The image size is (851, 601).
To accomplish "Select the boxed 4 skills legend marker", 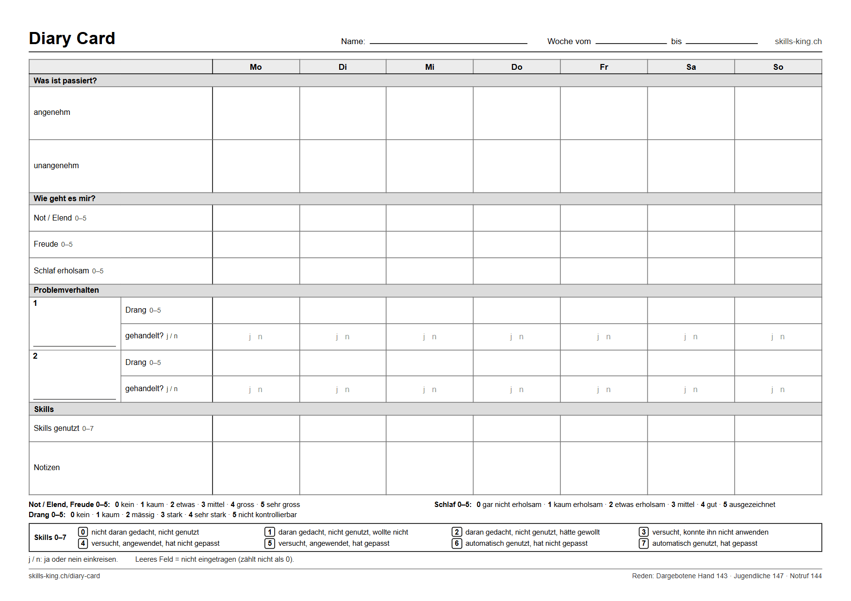I will click(x=83, y=543).
